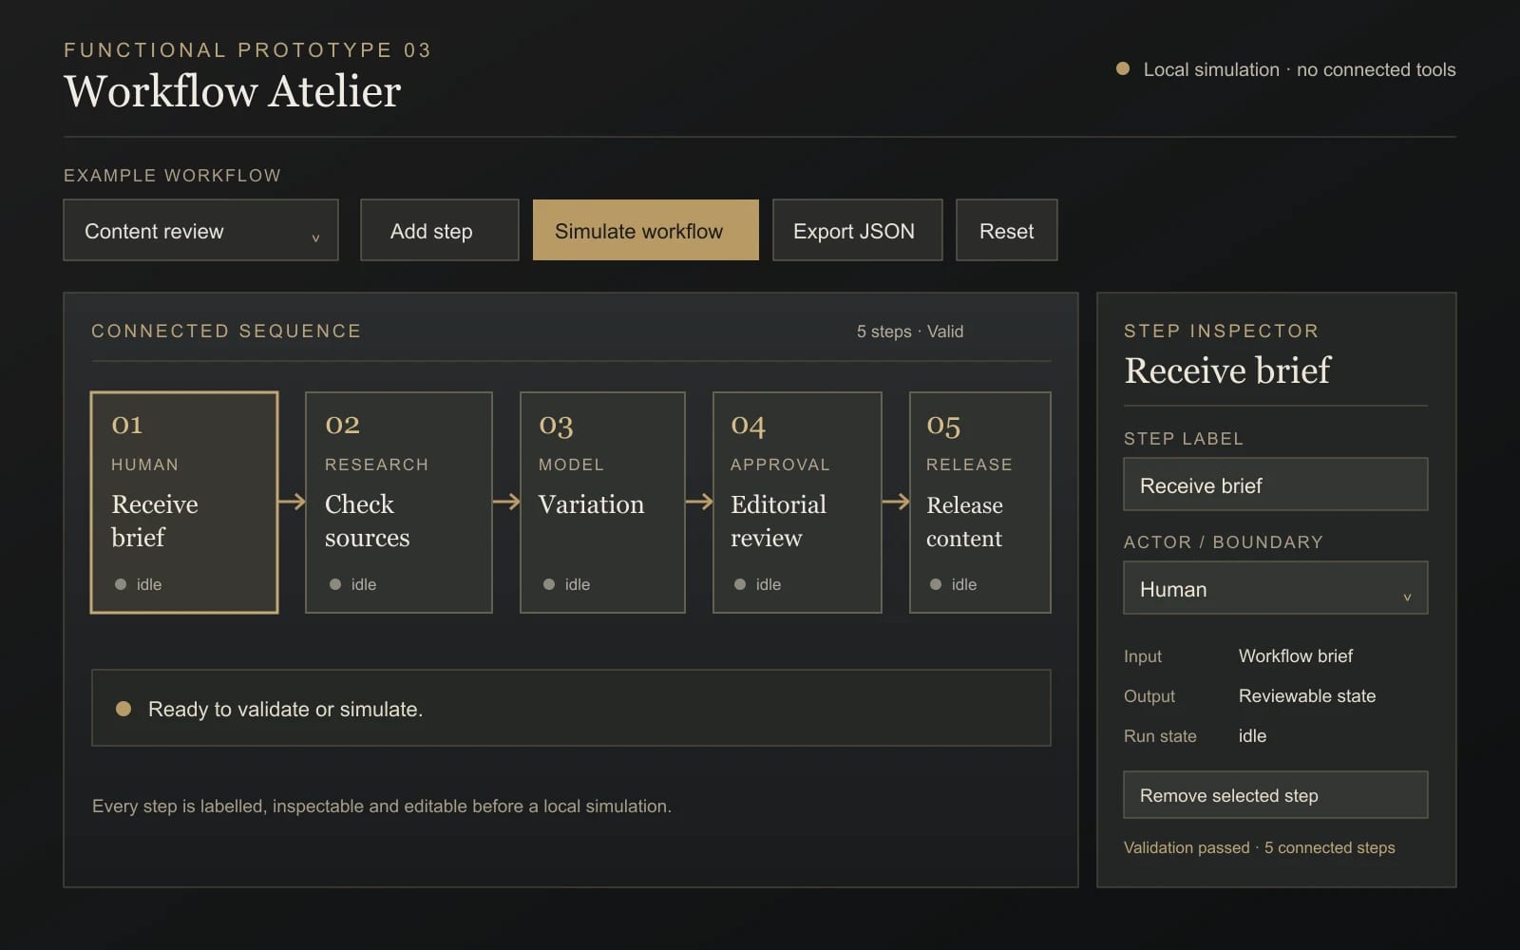Select step 04 Editorial review card
The image size is (1520, 950).
pyautogui.click(x=797, y=503)
